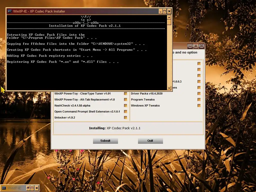Click the Quit button
The image size is (256, 192).
coord(150,141)
